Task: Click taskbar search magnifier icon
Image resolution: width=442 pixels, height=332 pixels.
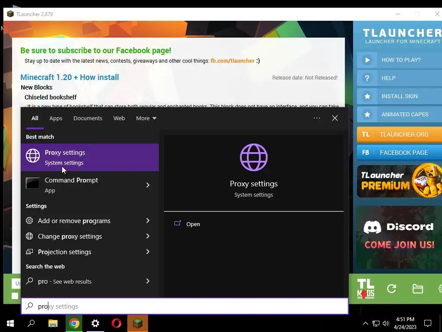Action: click(x=31, y=323)
